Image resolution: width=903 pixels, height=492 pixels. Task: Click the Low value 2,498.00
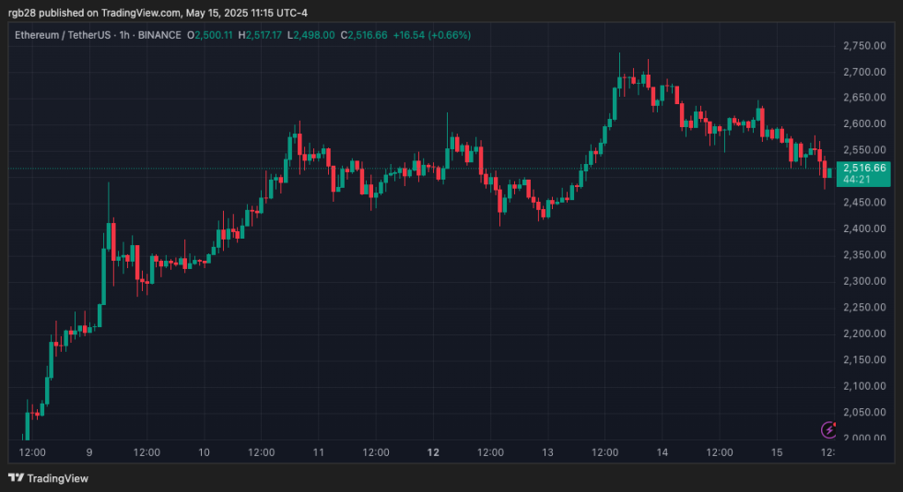[x=311, y=35]
